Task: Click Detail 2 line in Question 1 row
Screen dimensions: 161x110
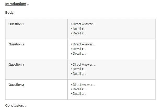Action: [78, 33]
